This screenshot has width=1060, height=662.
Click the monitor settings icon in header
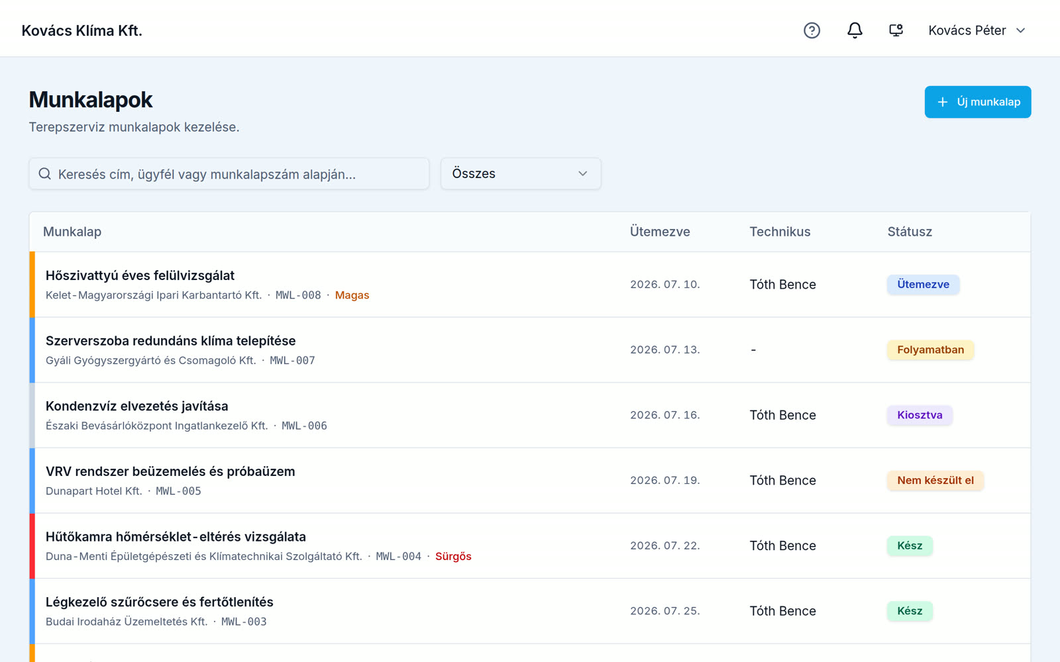(x=896, y=30)
